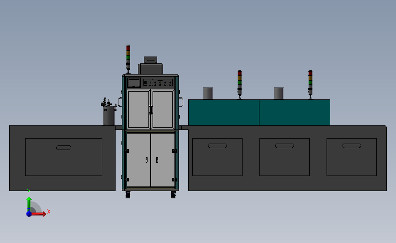Select the right green oven cover

pyautogui.click(x=295, y=113)
